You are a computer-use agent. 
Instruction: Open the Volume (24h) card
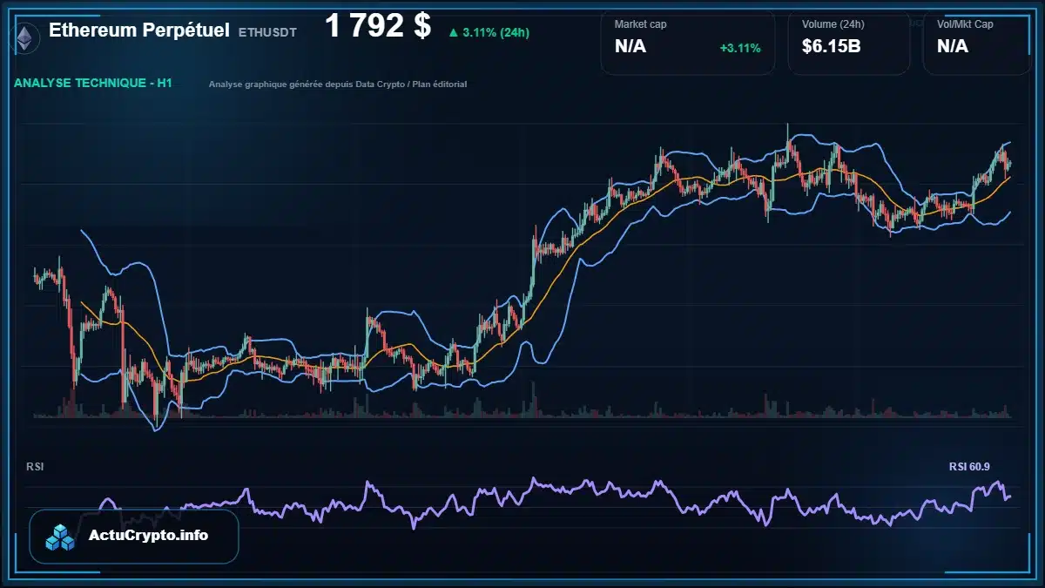pyautogui.click(x=849, y=41)
